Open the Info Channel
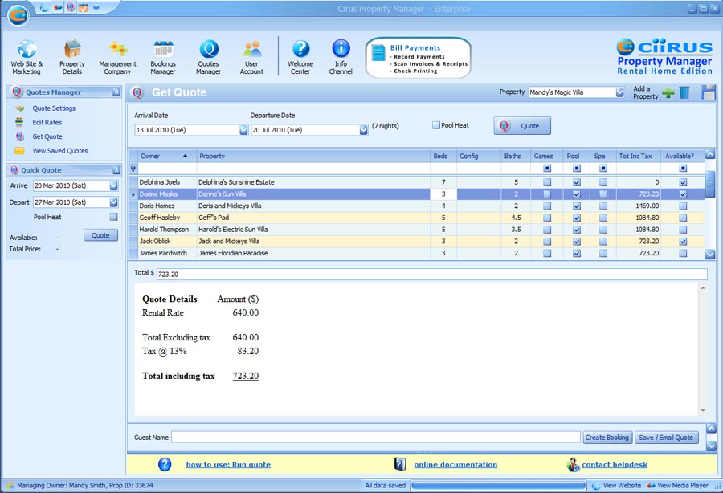 click(341, 57)
